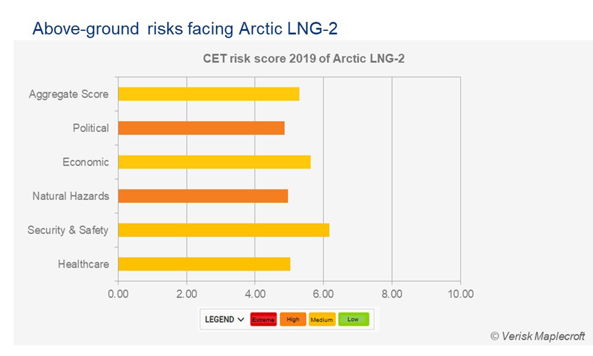The image size is (593, 356).
Task: Click the Natural Hazards axis label
Action: coord(71,196)
